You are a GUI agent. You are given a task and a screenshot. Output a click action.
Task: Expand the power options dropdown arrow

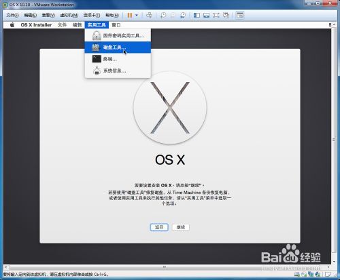(x=137, y=15)
